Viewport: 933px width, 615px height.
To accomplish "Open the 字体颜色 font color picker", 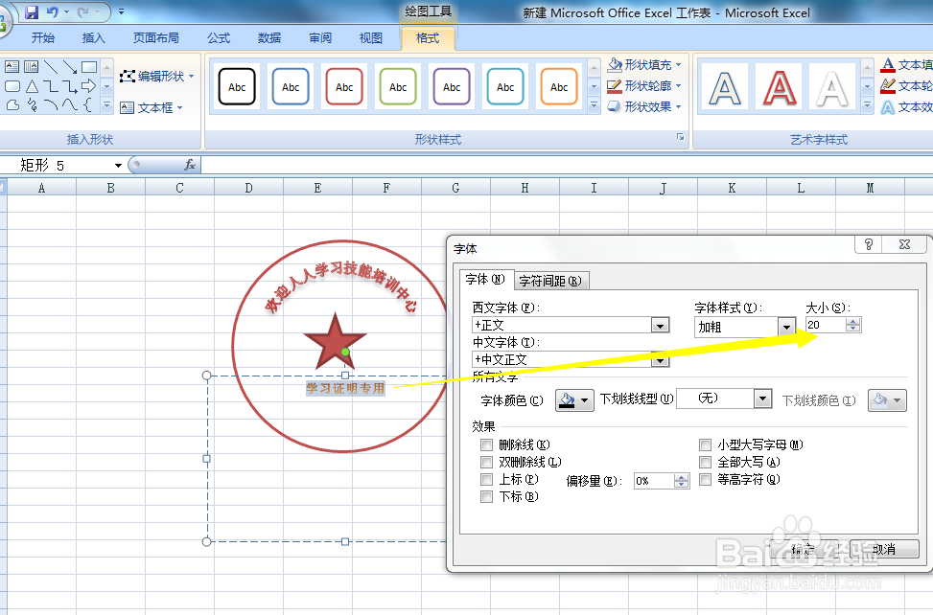I will (x=574, y=399).
